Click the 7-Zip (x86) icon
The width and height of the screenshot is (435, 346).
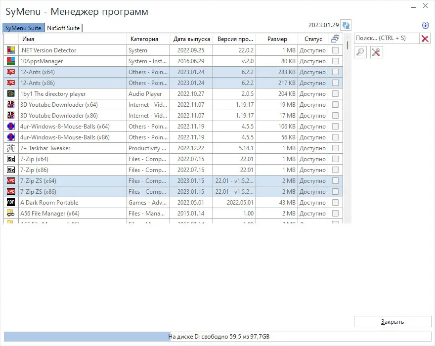pyautogui.click(x=11, y=170)
